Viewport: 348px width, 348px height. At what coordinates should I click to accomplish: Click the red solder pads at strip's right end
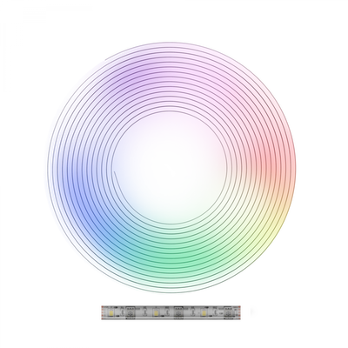pyautogui.click(x=239, y=312)
